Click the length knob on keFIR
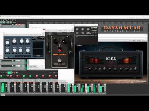Viewport: 149px width, 111px height. coord(88,29)
